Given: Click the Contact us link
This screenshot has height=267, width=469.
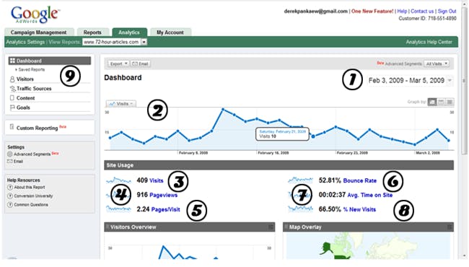Looking at the screenshot, I should tap(422, 12).
